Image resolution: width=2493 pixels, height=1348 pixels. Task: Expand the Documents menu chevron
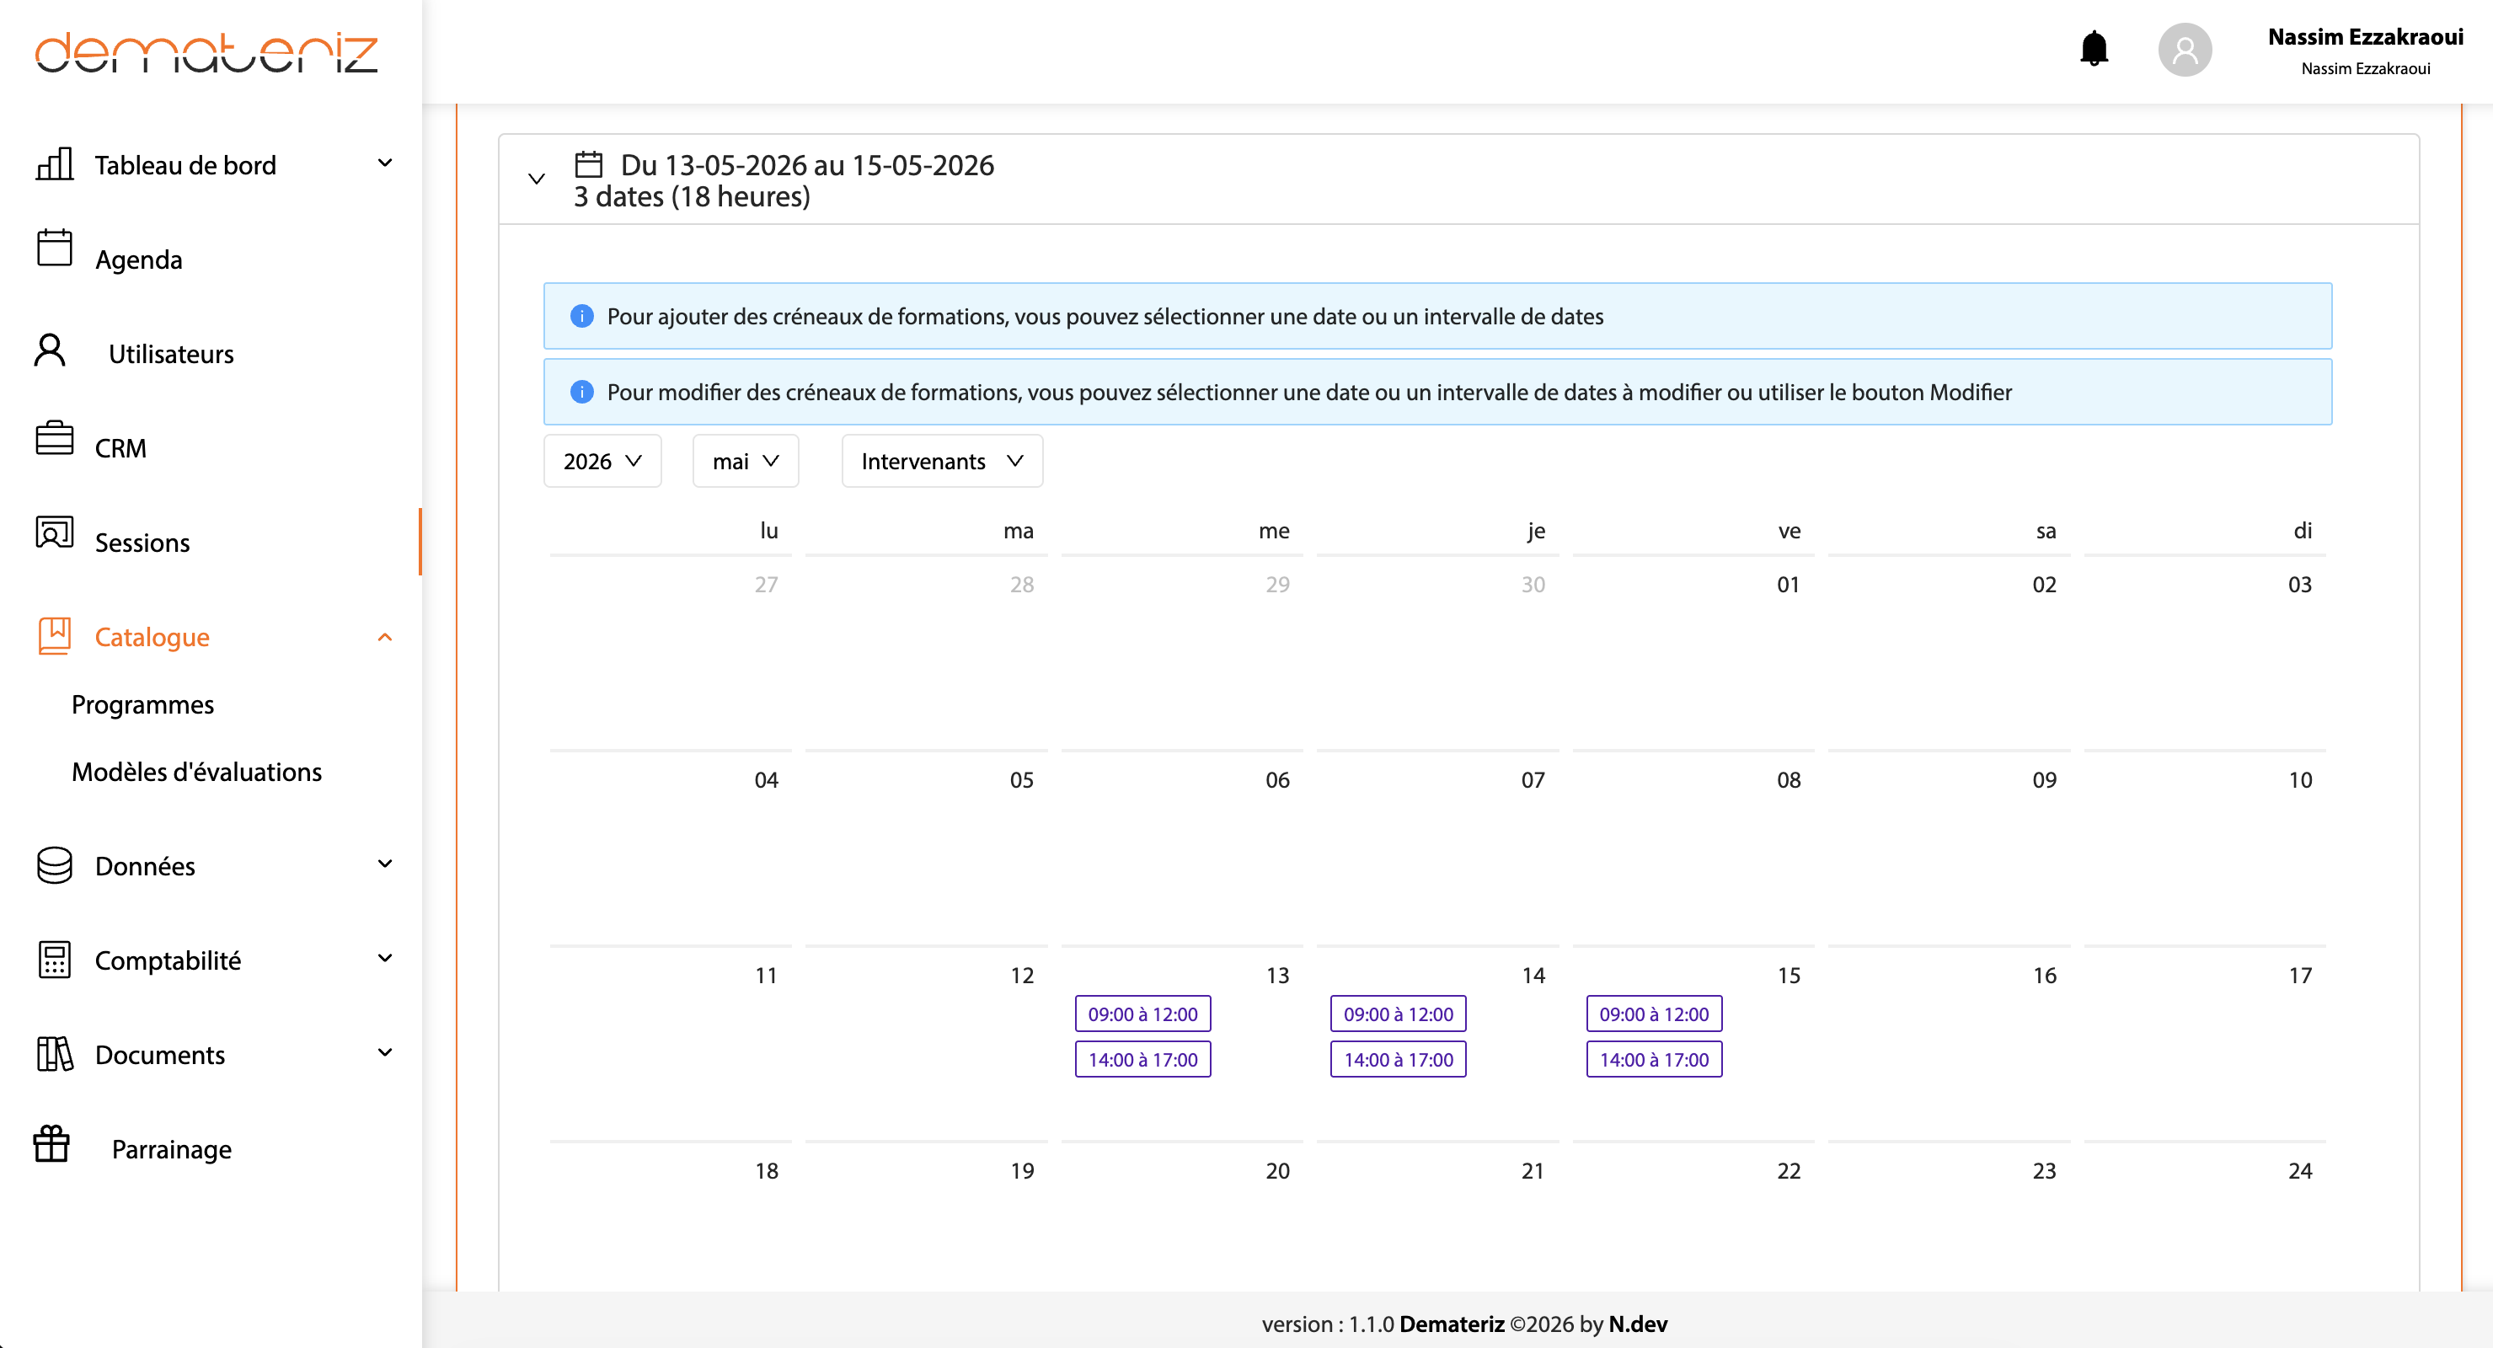coord(385,1053)
